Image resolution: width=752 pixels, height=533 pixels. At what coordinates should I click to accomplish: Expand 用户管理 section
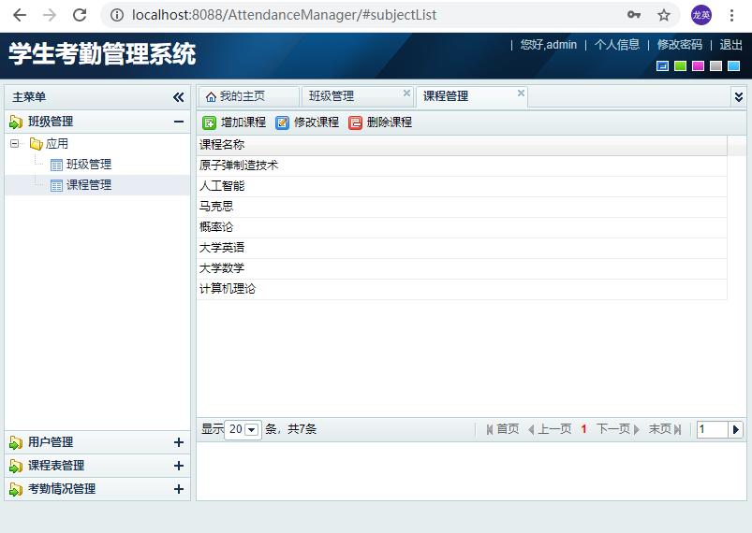[179, 442]
